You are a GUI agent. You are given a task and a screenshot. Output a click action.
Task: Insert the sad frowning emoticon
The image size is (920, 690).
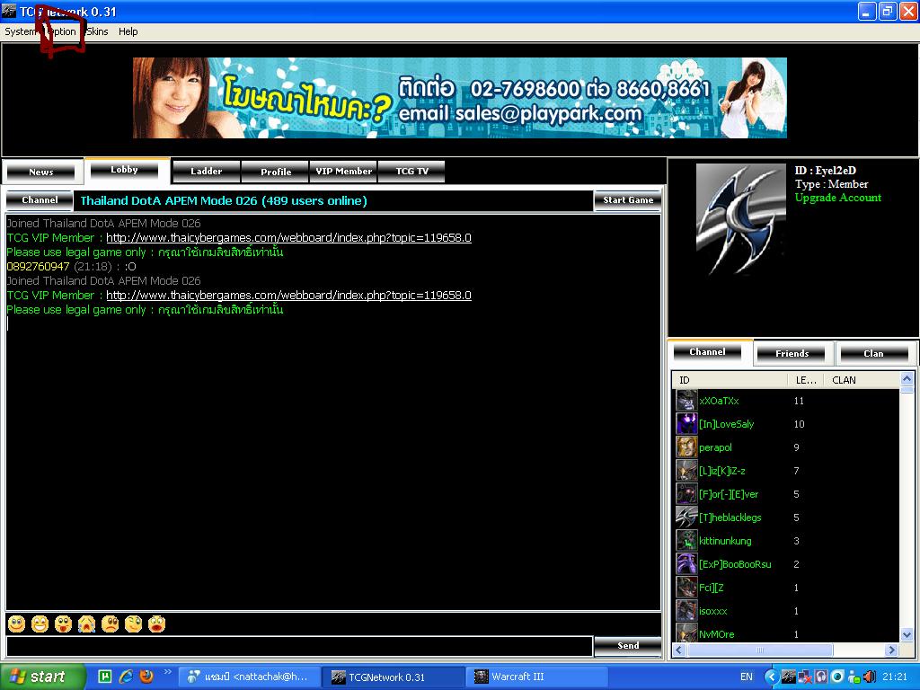click(111, 624)
